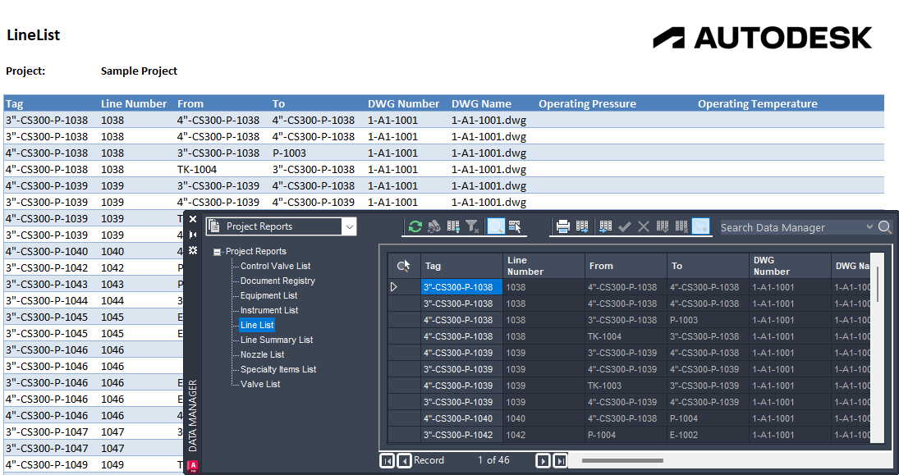
Task: Click the Search Data Manager magnifier icon
Action: pos(885,227)
